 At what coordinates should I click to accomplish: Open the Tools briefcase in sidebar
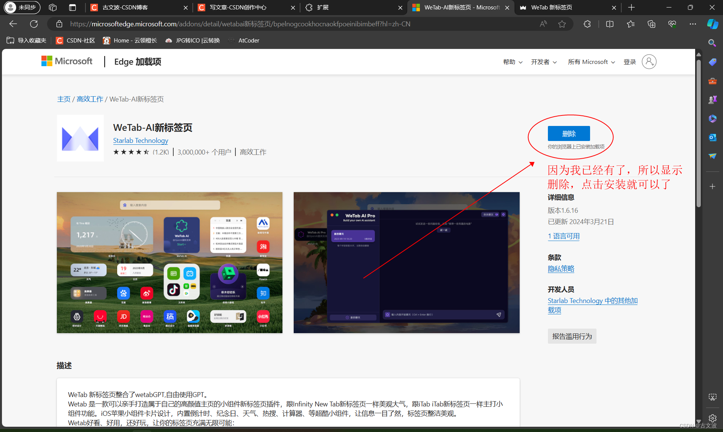point(712,81)
